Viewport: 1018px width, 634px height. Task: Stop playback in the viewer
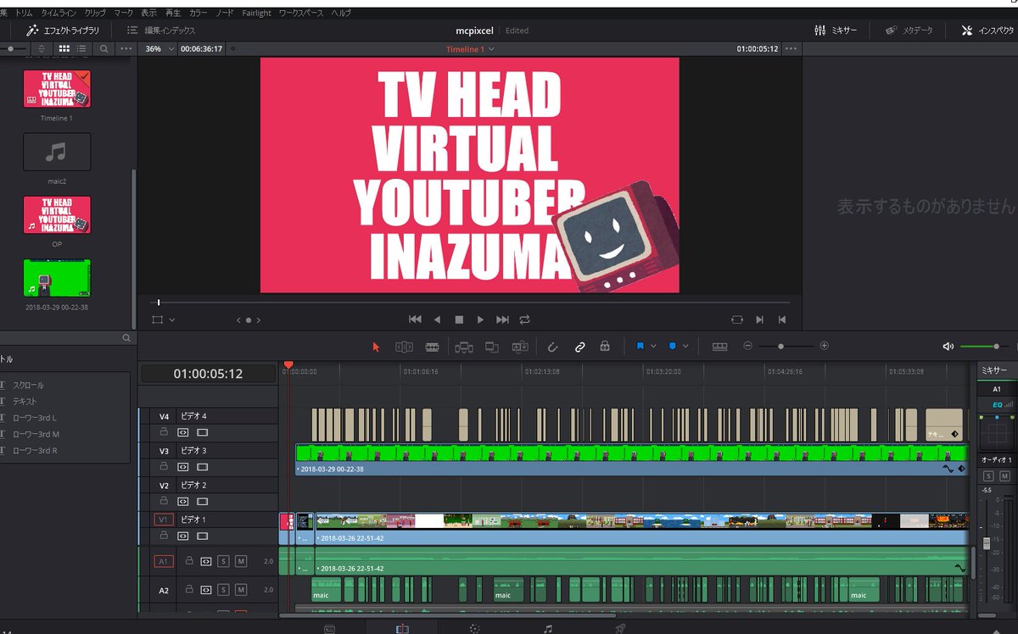tap(459, 320)
